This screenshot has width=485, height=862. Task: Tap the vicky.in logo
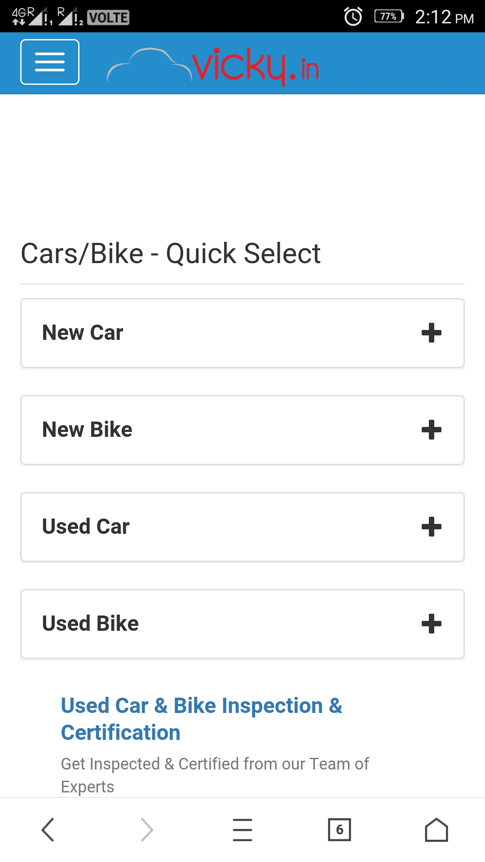pos(213,66)
